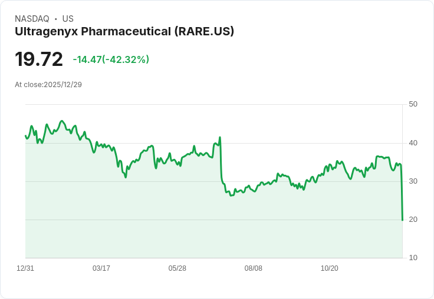Click the 10 value on the price axis
This screenshot has height=299, width=434.
click(413, 257)
